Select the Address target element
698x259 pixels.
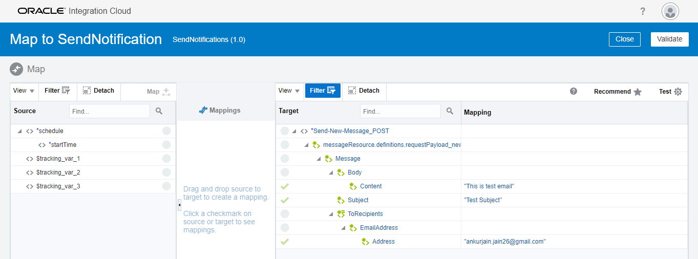tap(384, 242)
